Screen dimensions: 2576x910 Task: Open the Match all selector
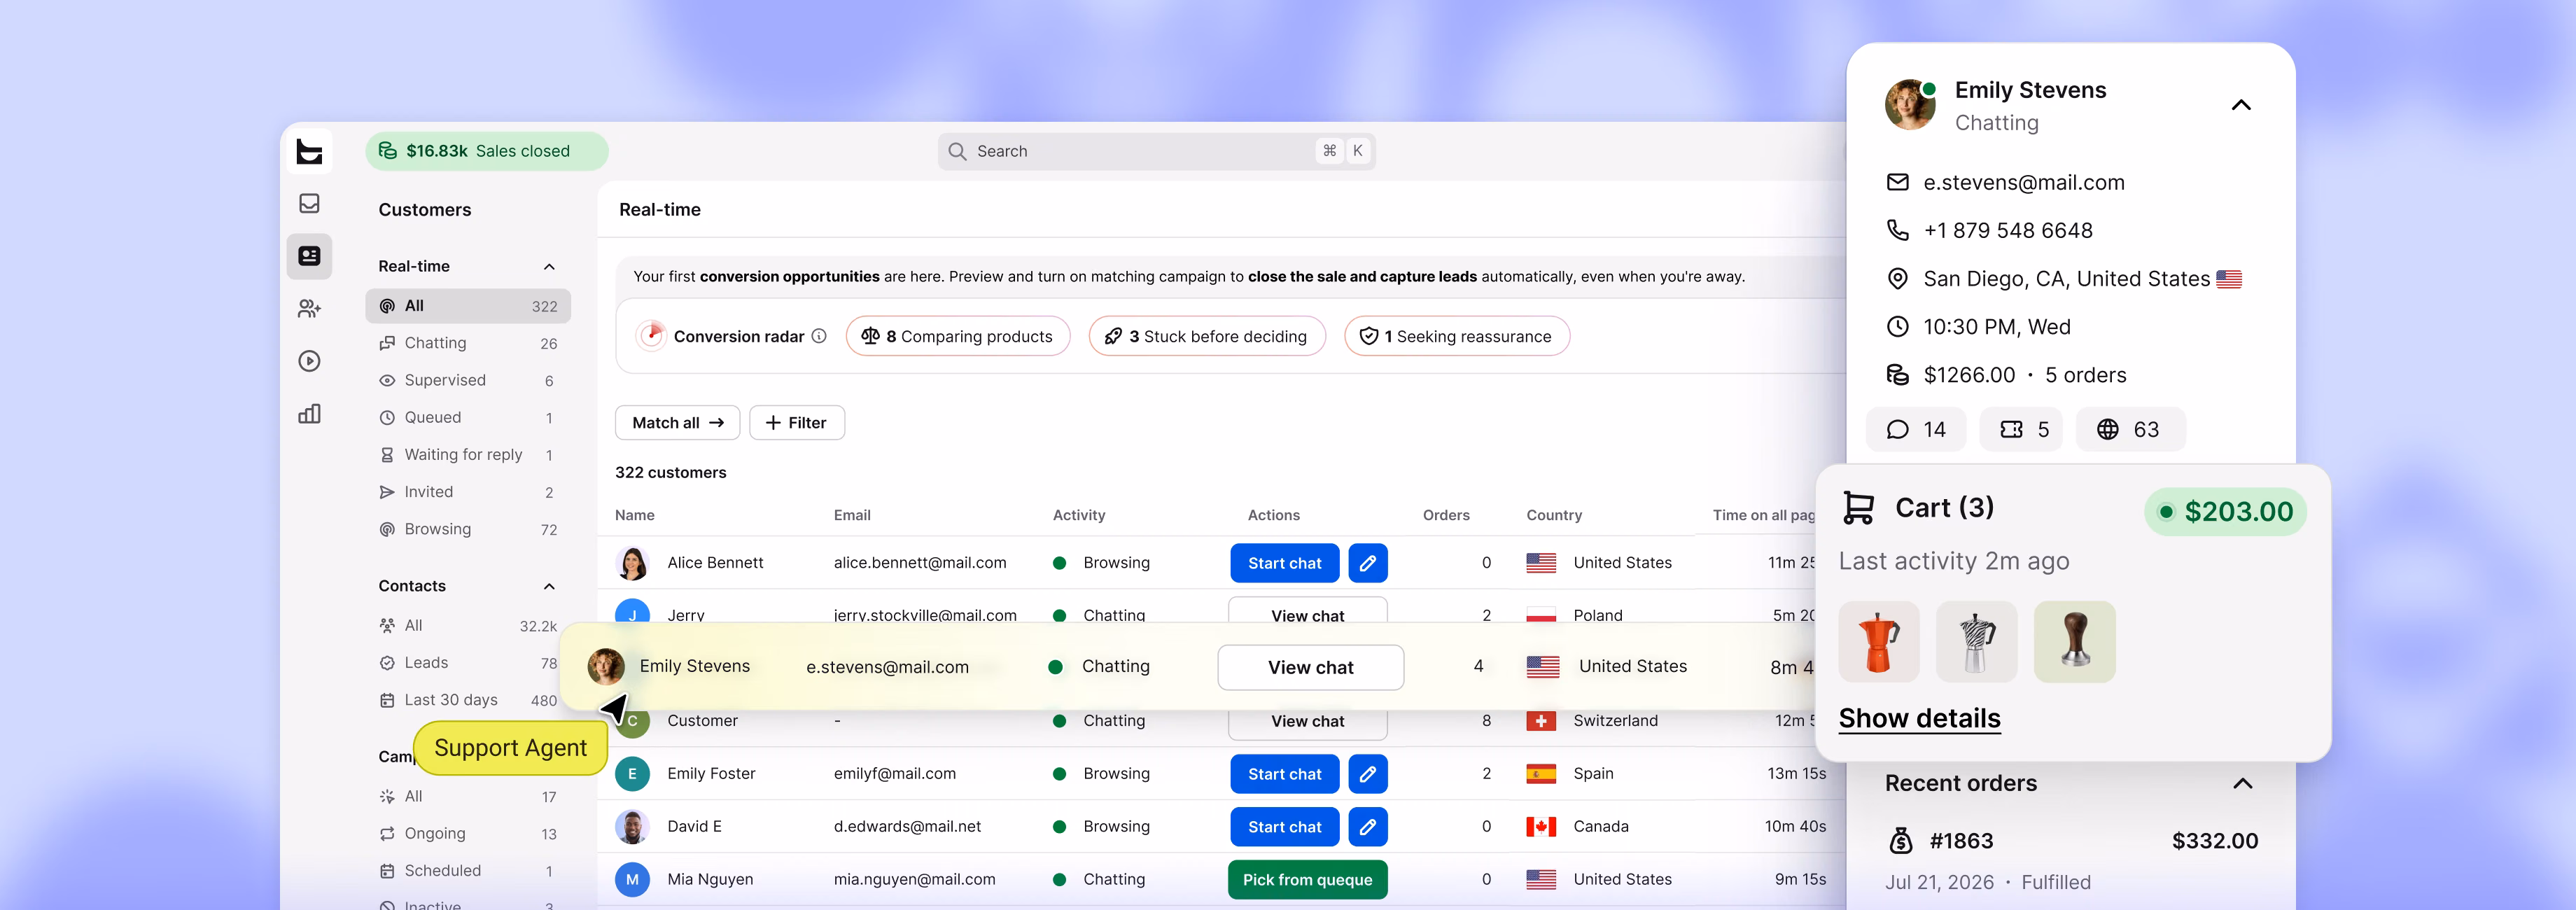point(677,423)
